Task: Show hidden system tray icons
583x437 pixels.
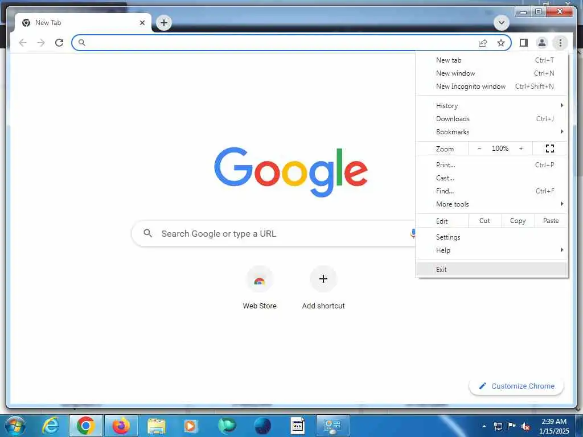Action: (x=484, y=426)
